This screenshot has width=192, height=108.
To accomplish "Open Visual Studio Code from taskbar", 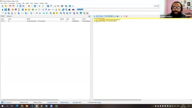I will point(32,106).
